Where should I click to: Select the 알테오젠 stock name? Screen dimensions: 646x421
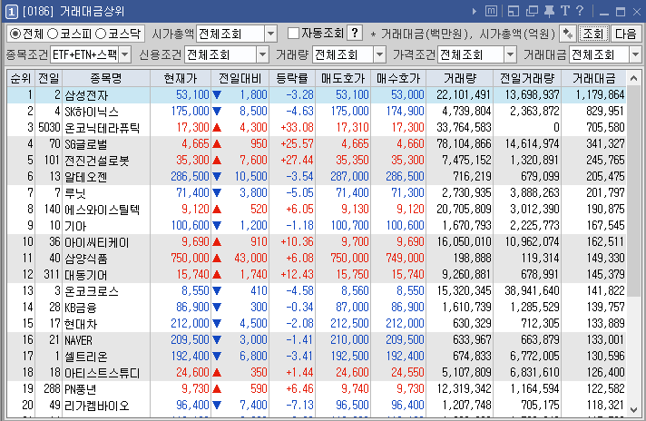pos(85,177)
